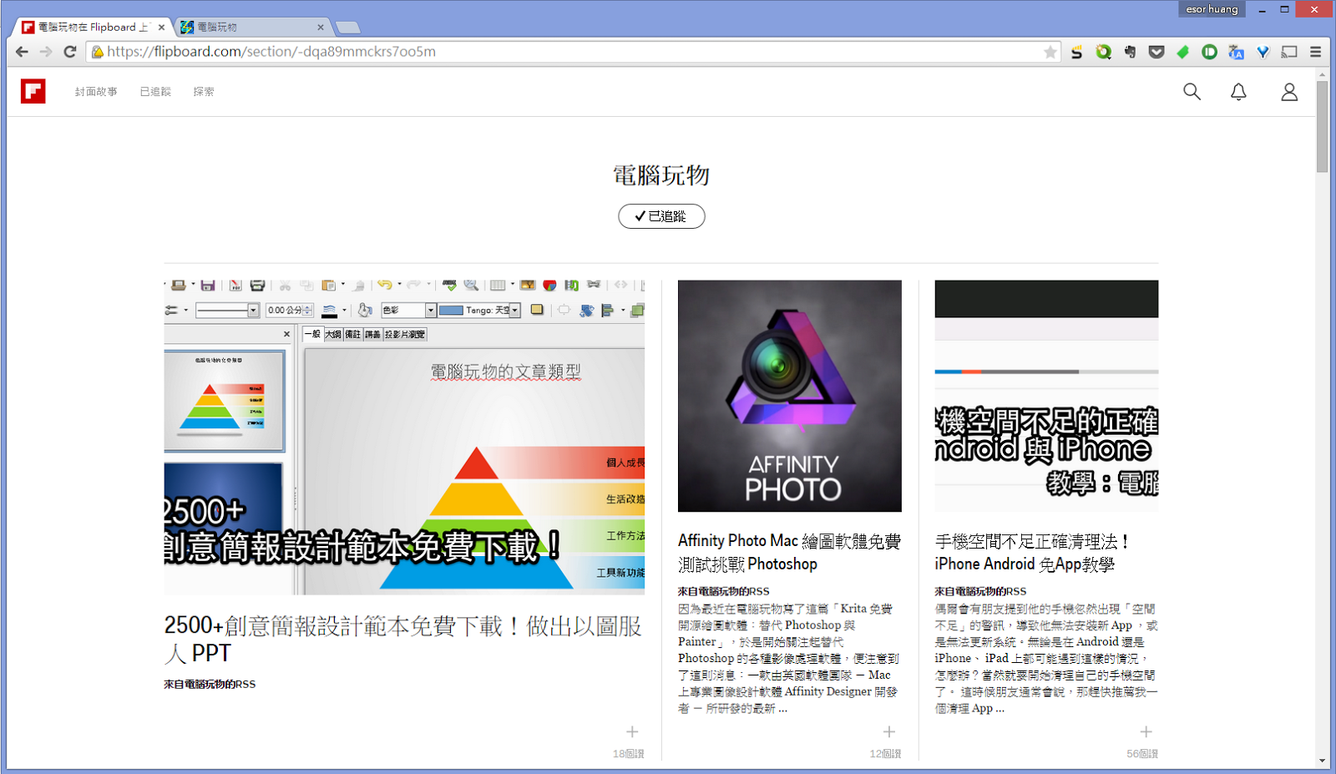This screenshot has height=774, width=1336.
Task: Open the 封面故事 nav item
Action: pyautogui.click(x=96, y=92)
